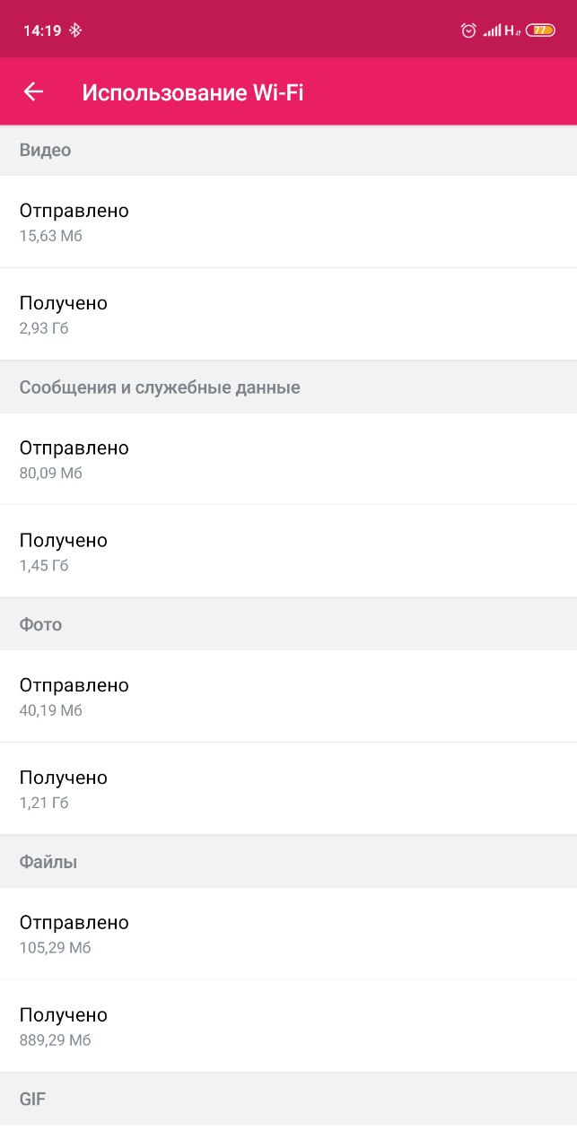Viewport: 577px width, 1148px height.
Task: Tap Файлы "Отправлено" 105,29 Мб row
Action: coord(288,934)
